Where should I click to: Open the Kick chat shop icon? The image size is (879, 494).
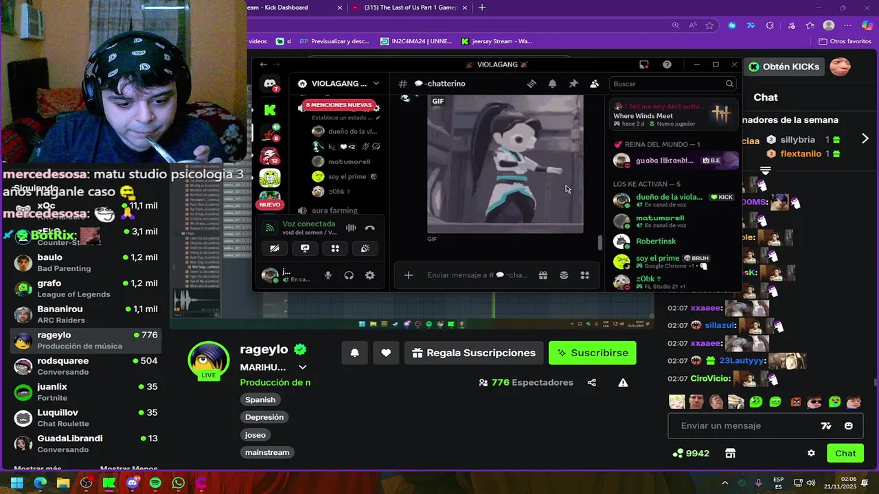pos(730,453)
